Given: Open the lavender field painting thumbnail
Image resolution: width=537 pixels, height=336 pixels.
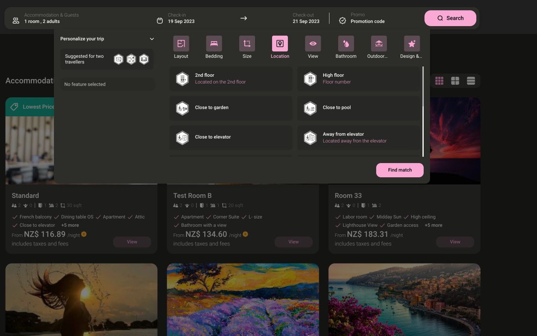Looking at the screenshot, I should (x=243, y=300).
